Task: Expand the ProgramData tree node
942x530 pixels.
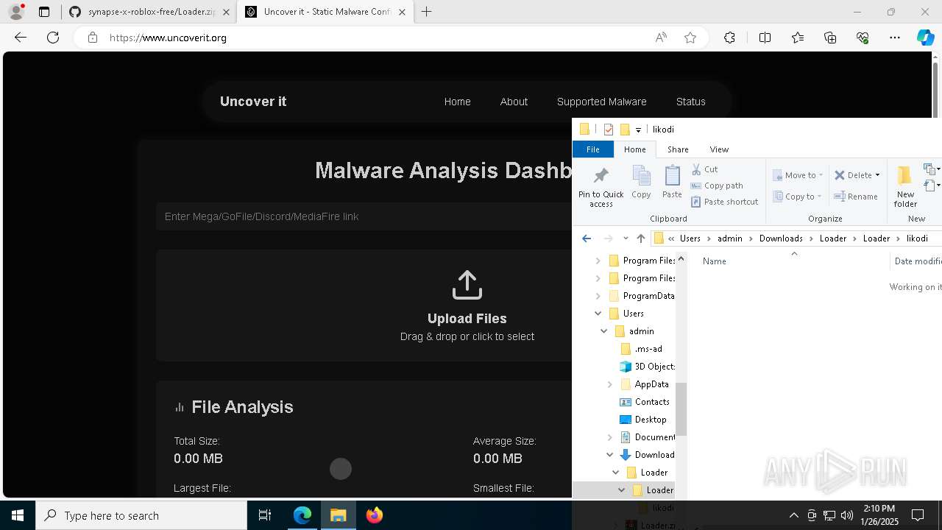Action: coord(598,296)
